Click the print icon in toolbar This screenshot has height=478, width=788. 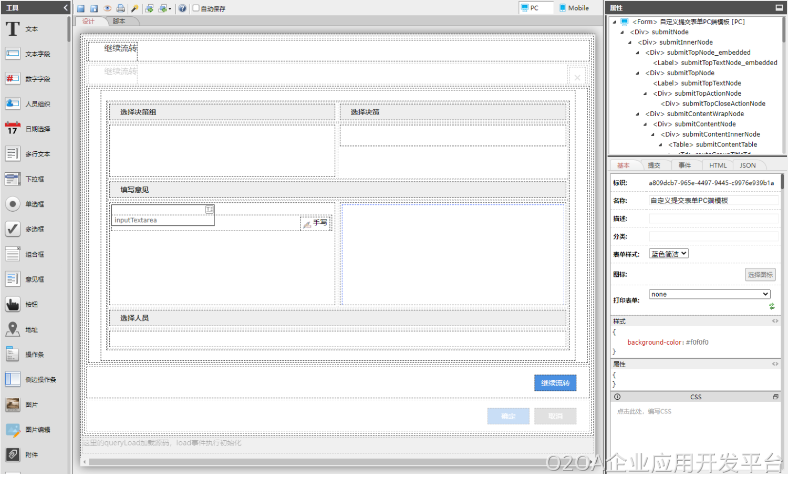click(120, 8)
